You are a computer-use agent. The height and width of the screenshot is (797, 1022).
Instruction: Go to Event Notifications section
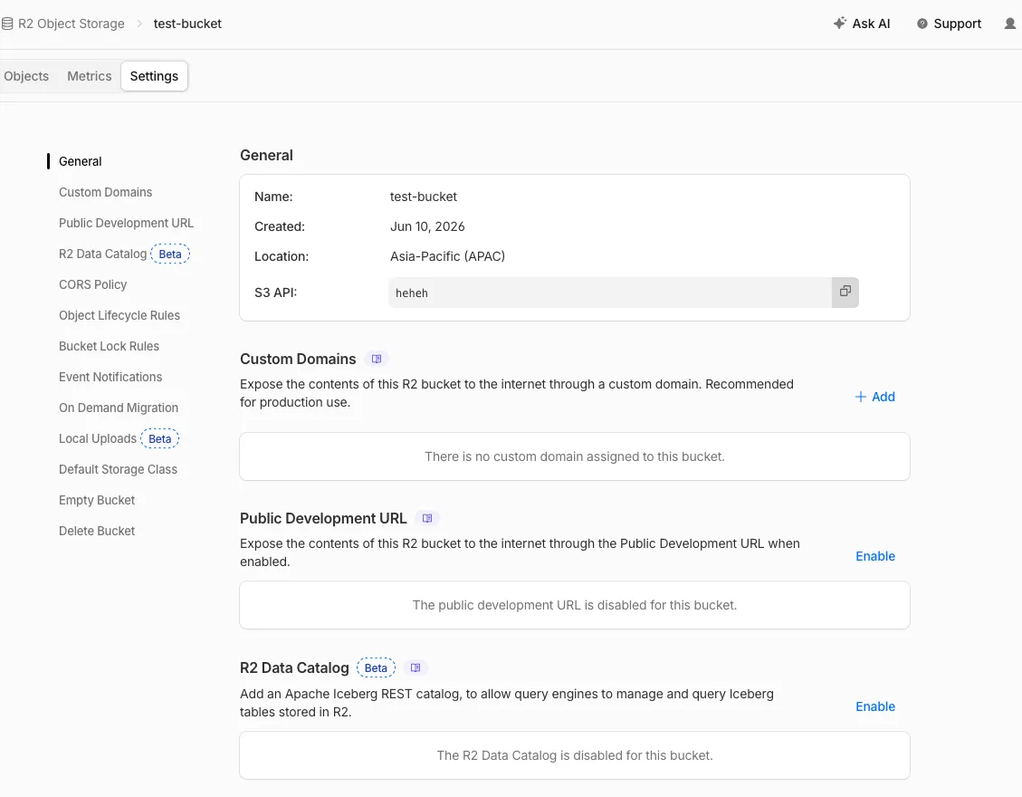point(110,377)
